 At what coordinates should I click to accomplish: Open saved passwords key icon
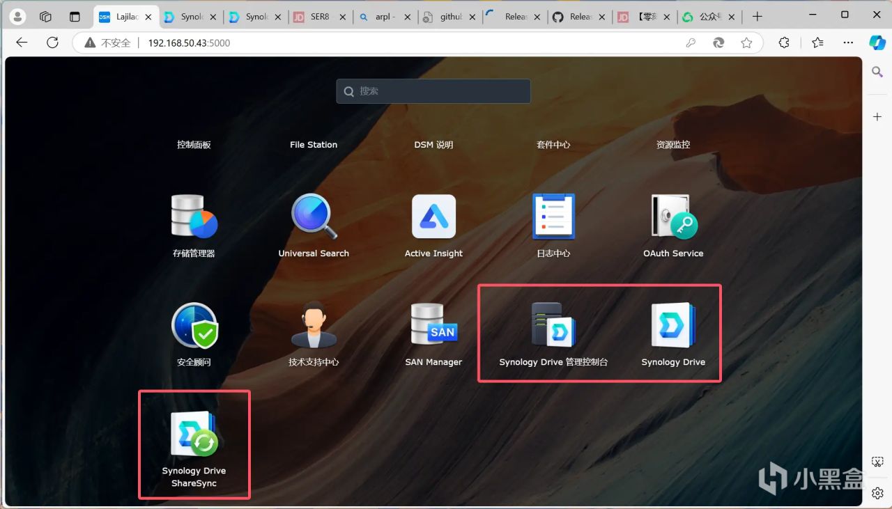[691, 42]
